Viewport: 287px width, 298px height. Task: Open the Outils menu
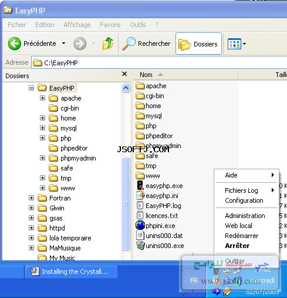pos(138,25)
